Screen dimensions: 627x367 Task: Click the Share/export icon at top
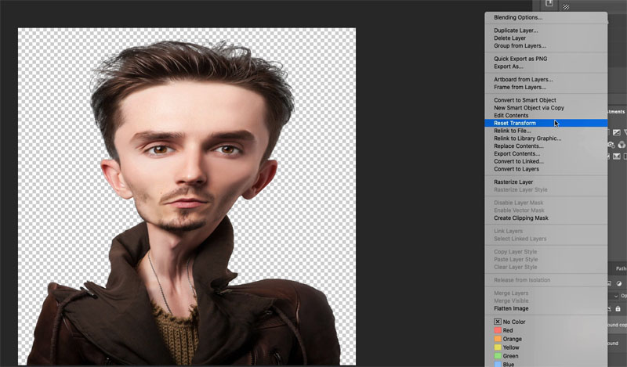tap(549, 5)
